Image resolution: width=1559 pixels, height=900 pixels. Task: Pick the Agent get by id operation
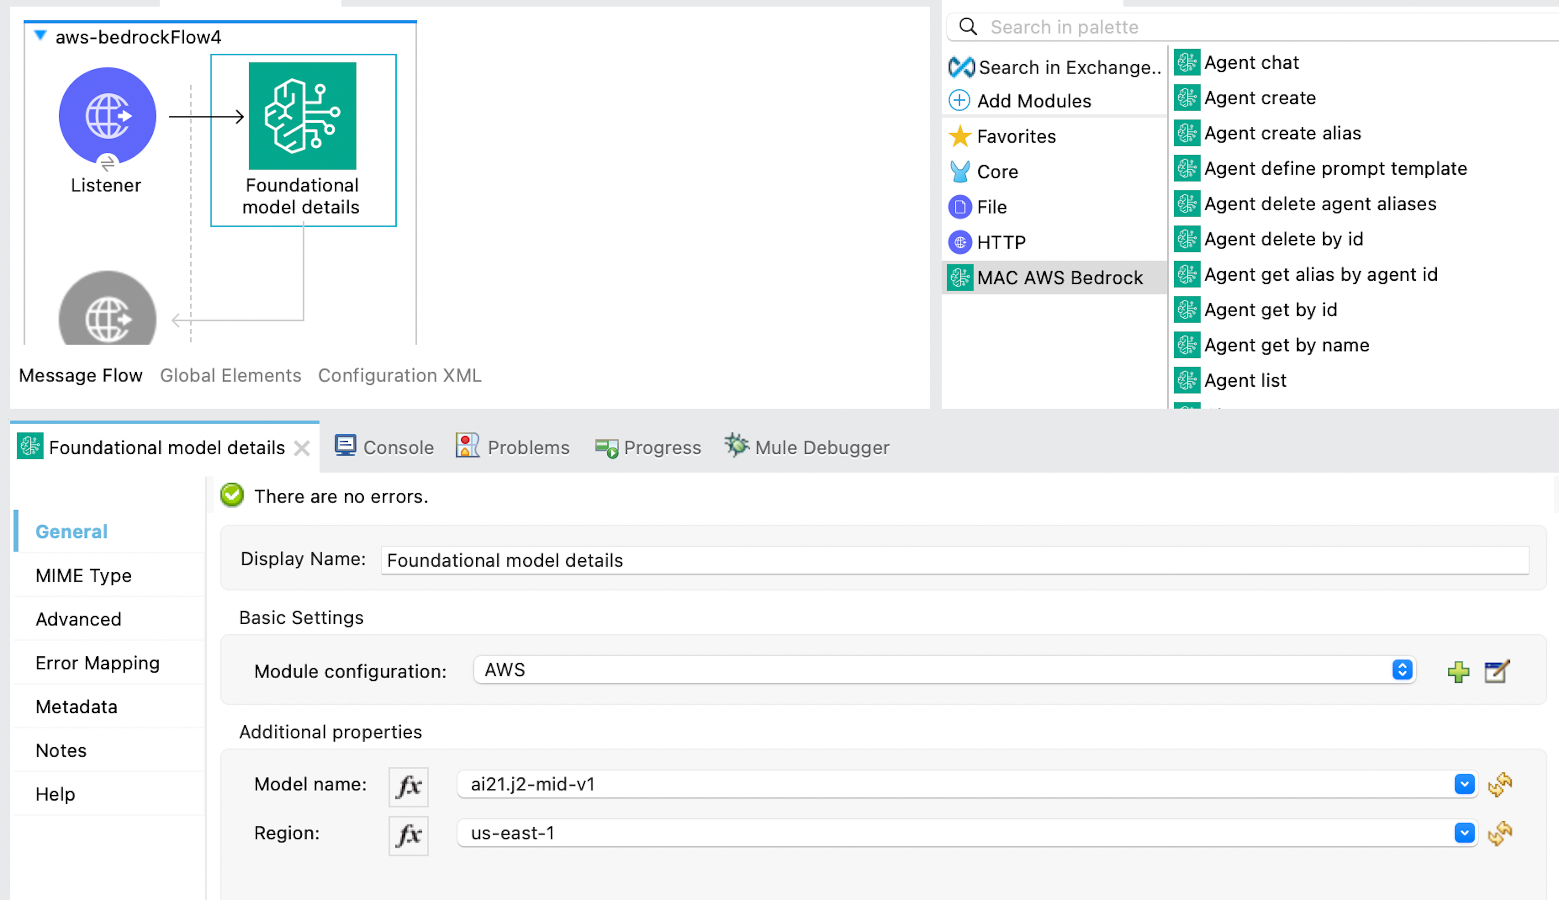click(x=1256, y=309)
